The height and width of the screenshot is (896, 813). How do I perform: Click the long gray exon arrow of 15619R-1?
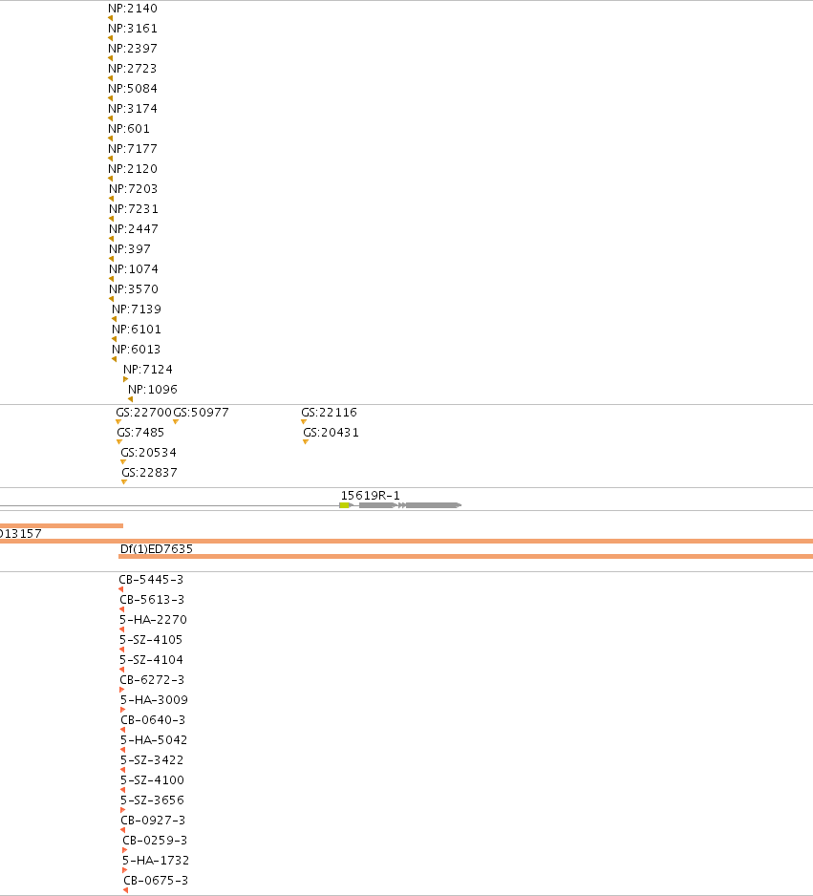click(434, 505)
